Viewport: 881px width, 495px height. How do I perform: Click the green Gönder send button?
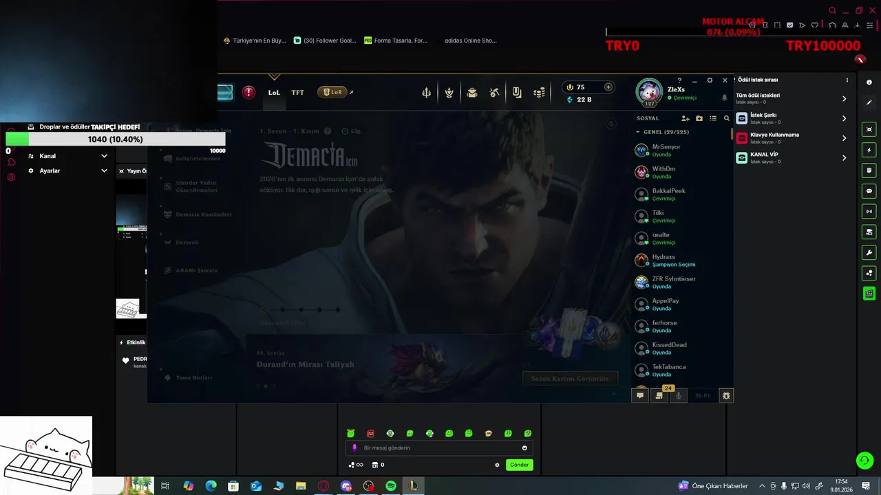[520, 465]
